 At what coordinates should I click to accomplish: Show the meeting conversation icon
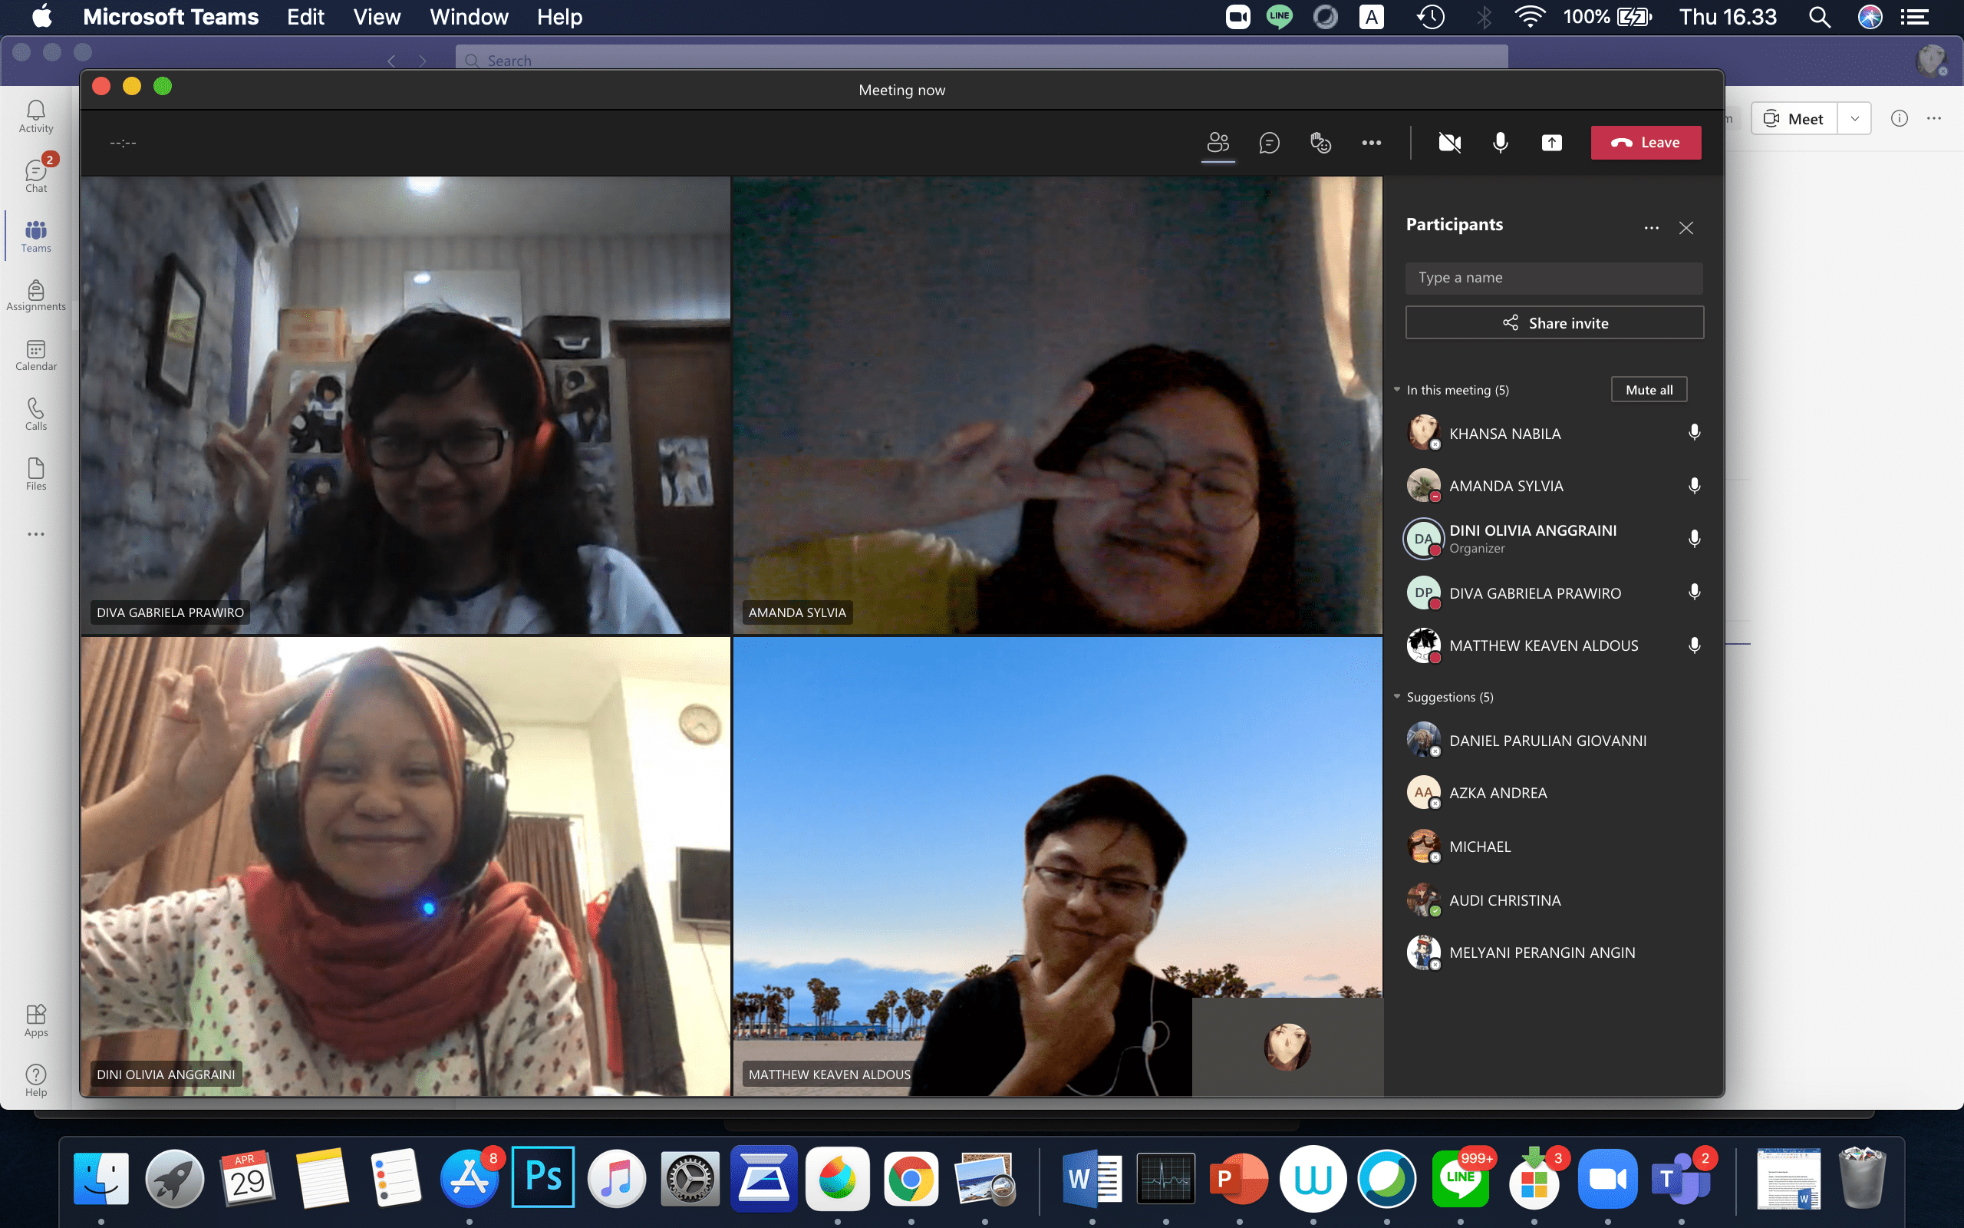click(x=1268, y=142)
